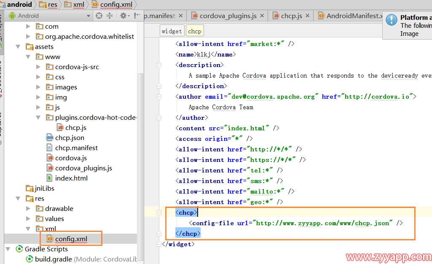Click the allow-intent geo line
Screen dimensions: 432x264
(229, 202)
